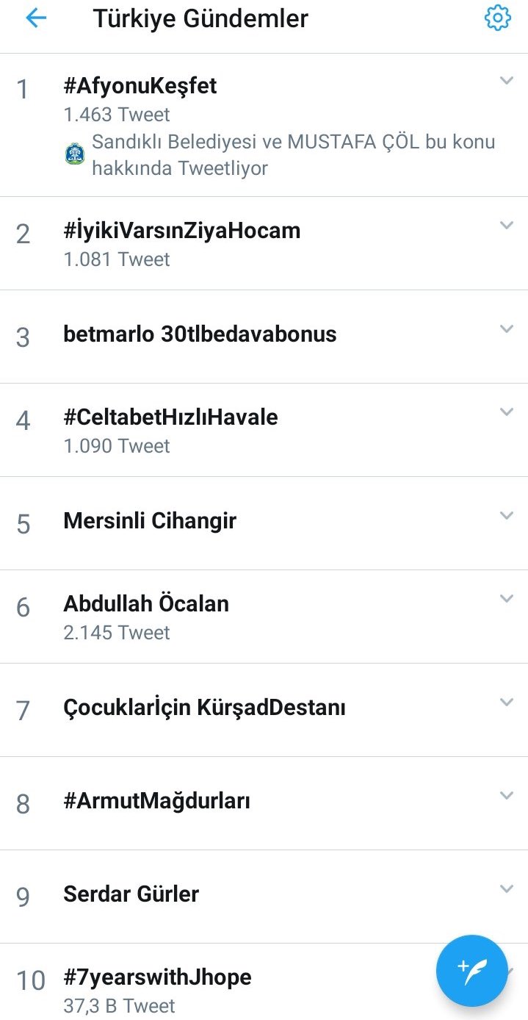The height and width of the screenshot is (1020, 528).
Task: Open chevron beside #ArmutMağdurları
Action: (507, 796)
